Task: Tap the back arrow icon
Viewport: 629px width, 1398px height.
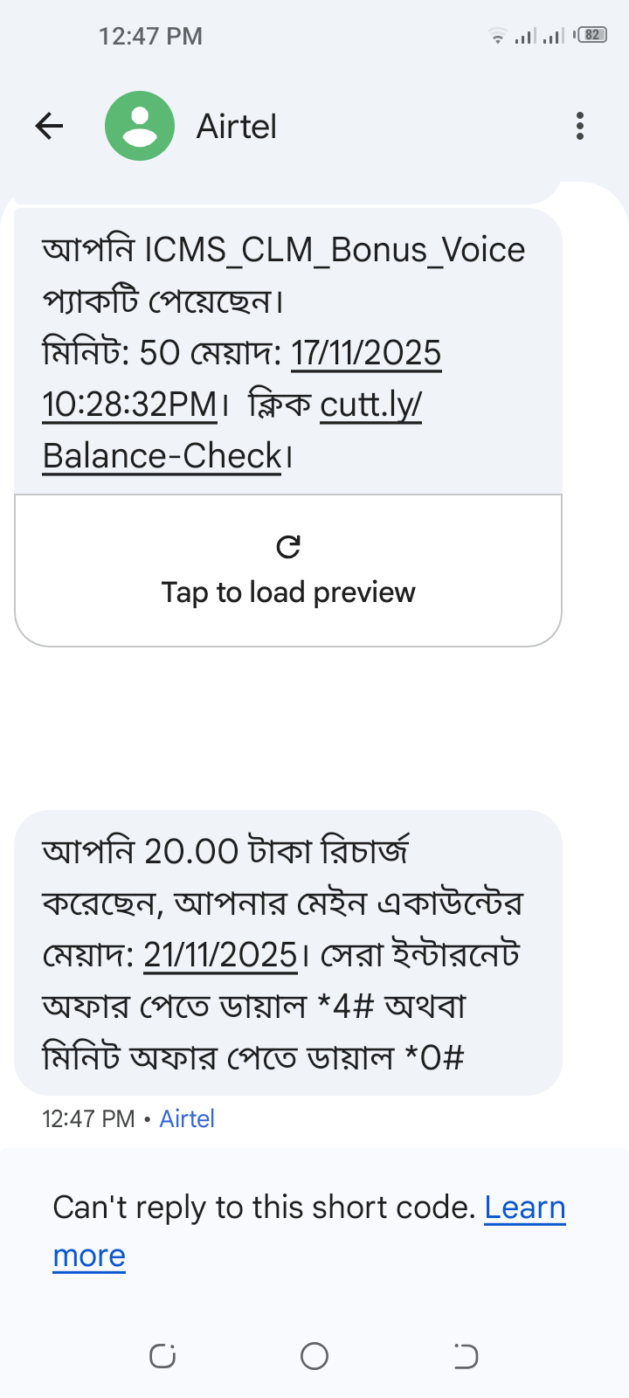Action: 50,127
